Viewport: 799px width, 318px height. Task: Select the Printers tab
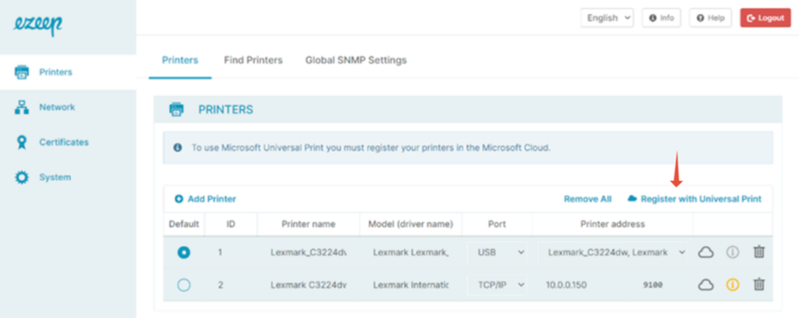click(x=180, y=60)
